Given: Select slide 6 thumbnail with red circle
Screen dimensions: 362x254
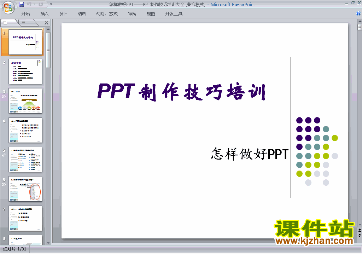Looking at the screenshot, I should [25, 189].
